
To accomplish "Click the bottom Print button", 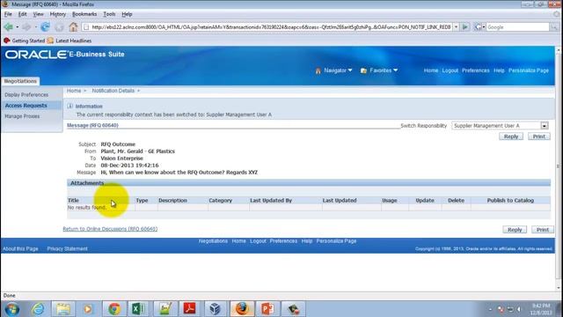I will (543, 230).
